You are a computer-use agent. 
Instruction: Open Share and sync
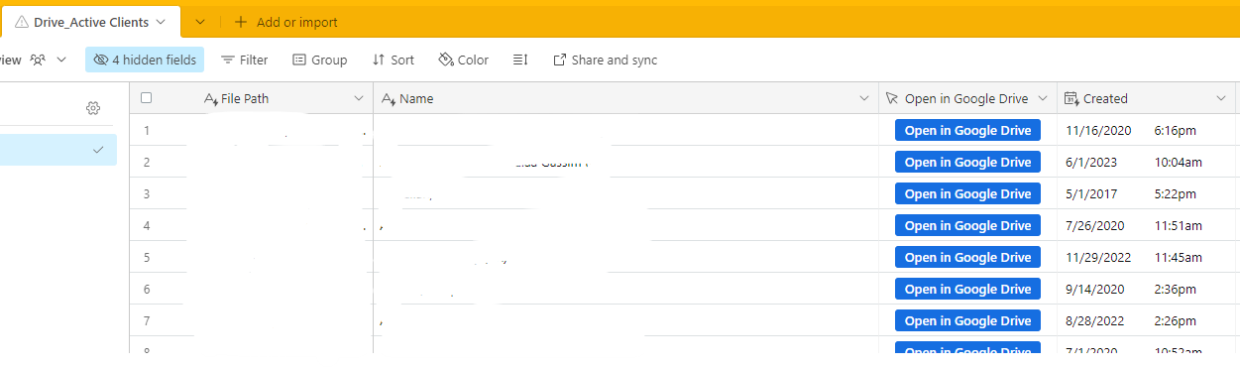click(x=605, y=60)
